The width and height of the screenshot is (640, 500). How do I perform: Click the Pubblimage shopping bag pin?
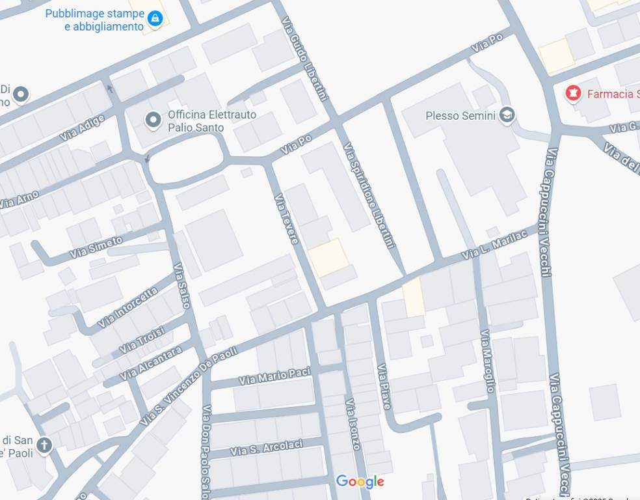click(155, 19)
